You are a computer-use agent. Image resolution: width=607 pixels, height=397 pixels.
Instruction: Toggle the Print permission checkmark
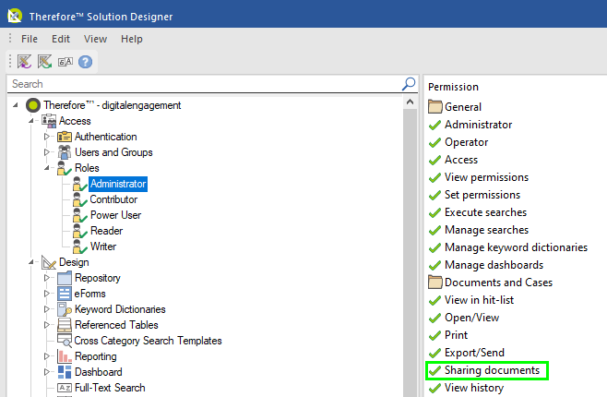pos(435,335)
